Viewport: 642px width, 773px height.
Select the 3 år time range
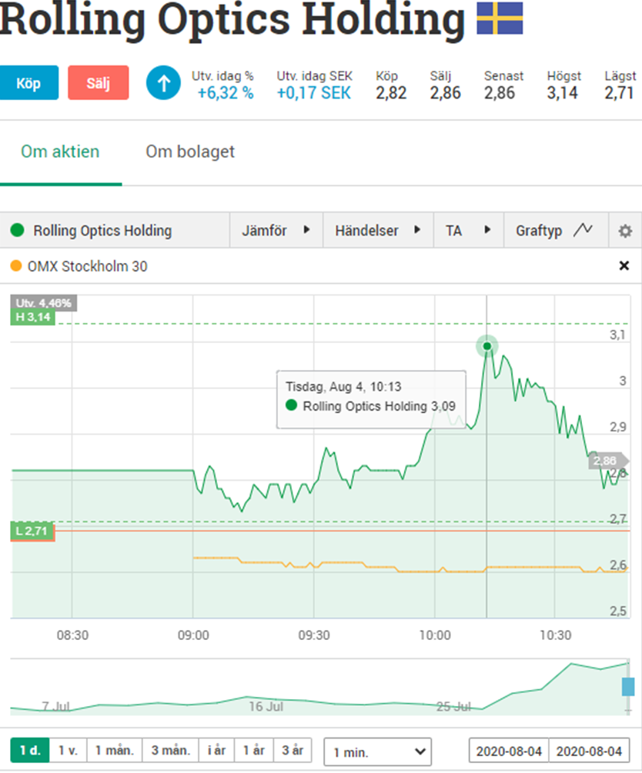pos(293,751)
